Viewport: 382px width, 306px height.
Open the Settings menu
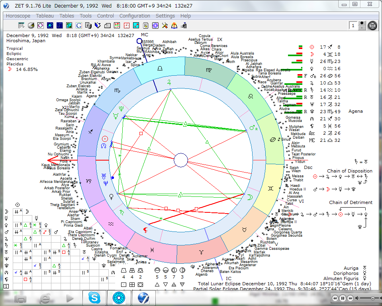(165, 16)
